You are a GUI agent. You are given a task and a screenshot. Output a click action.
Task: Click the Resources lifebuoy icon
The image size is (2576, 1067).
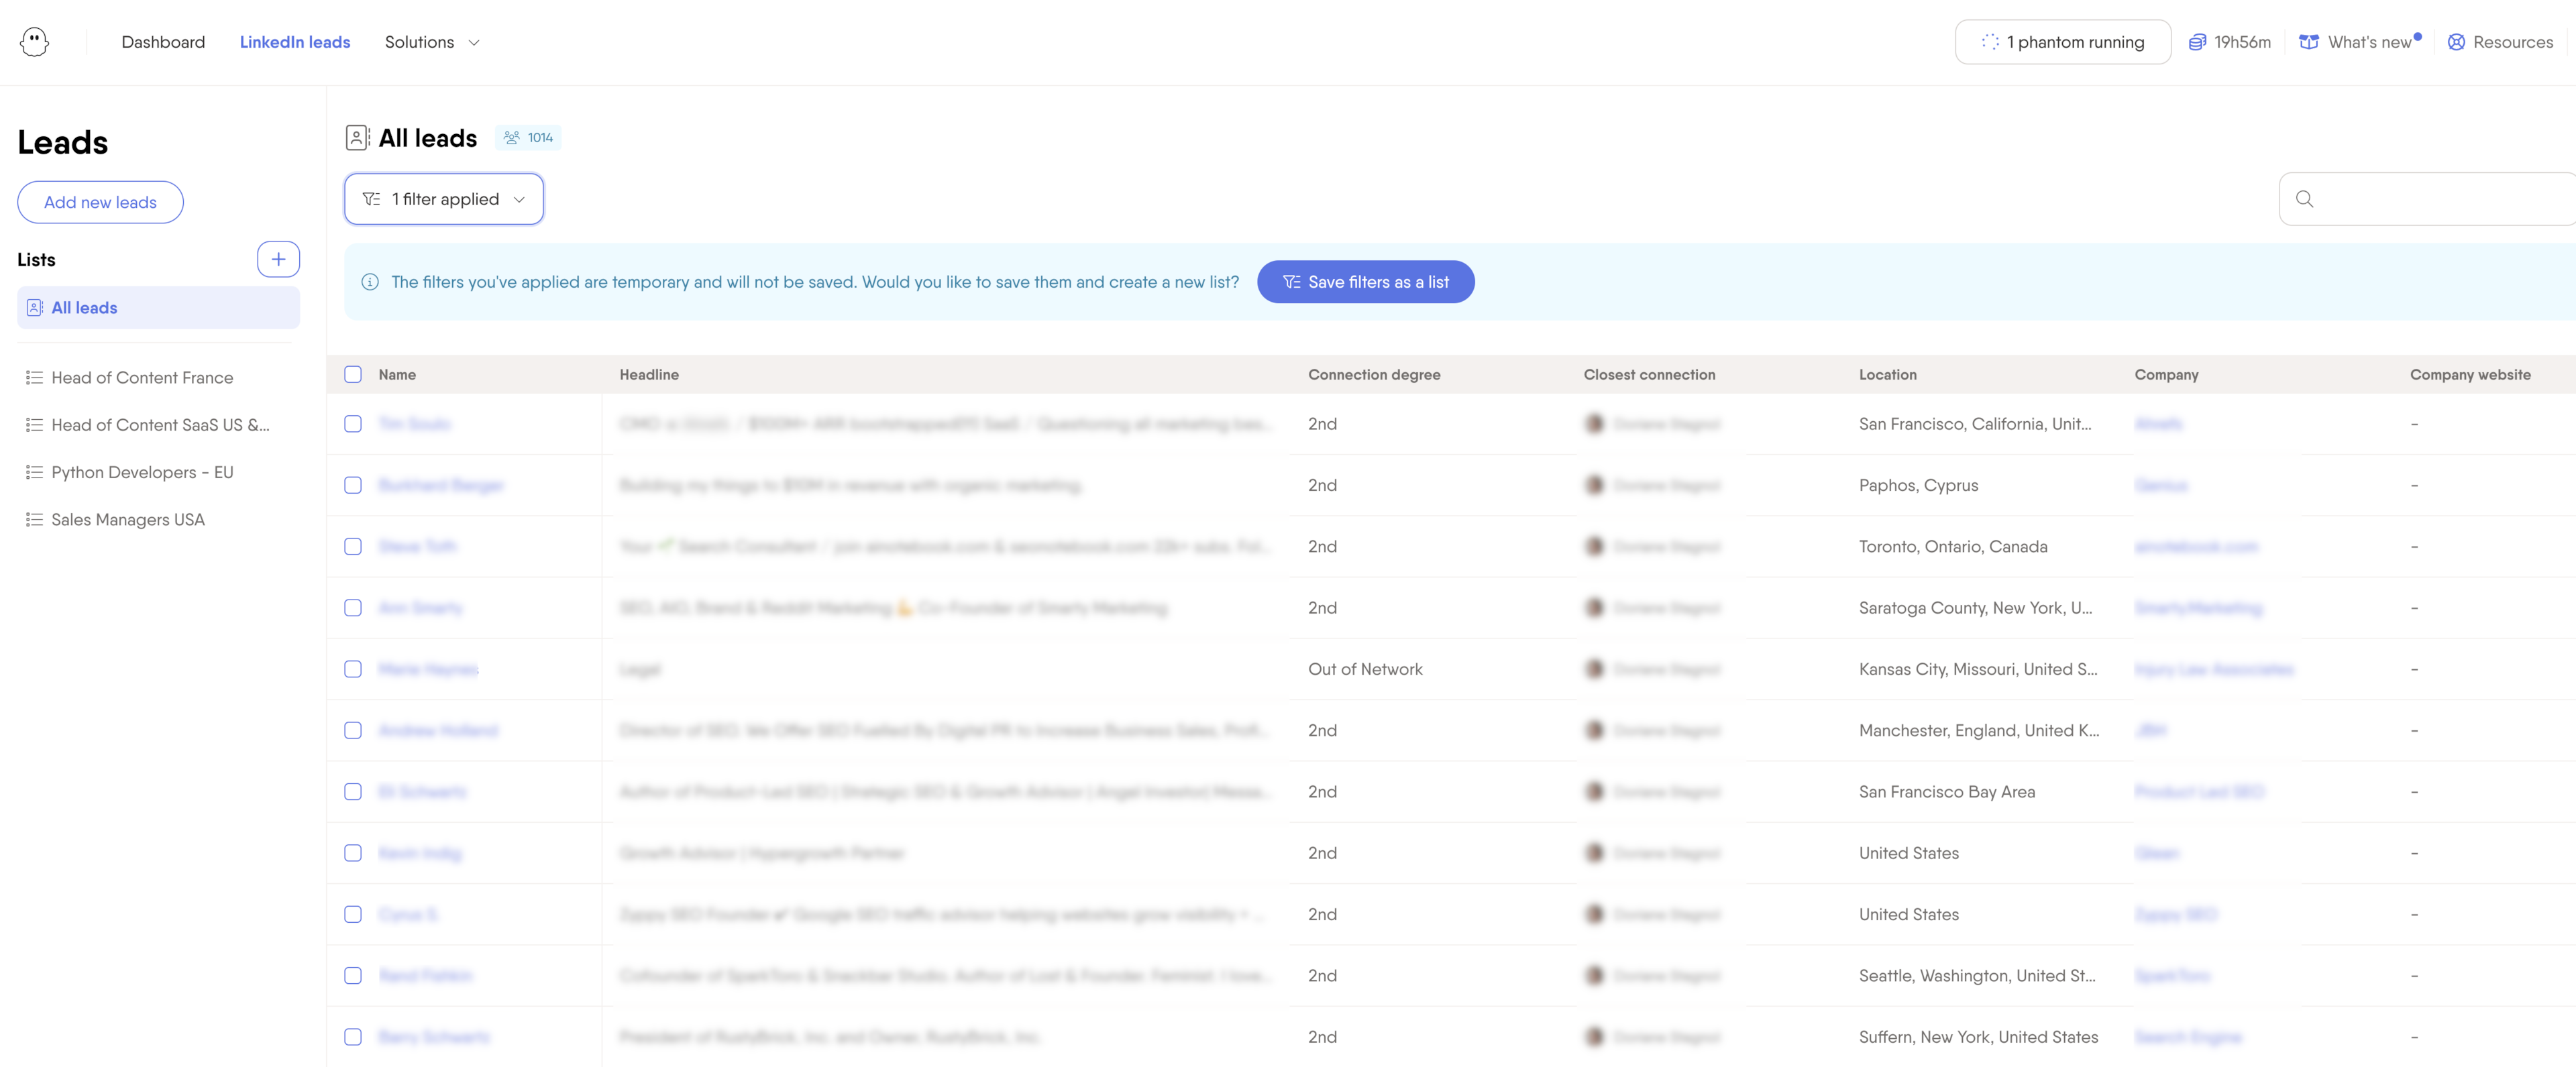[2455, 42]
